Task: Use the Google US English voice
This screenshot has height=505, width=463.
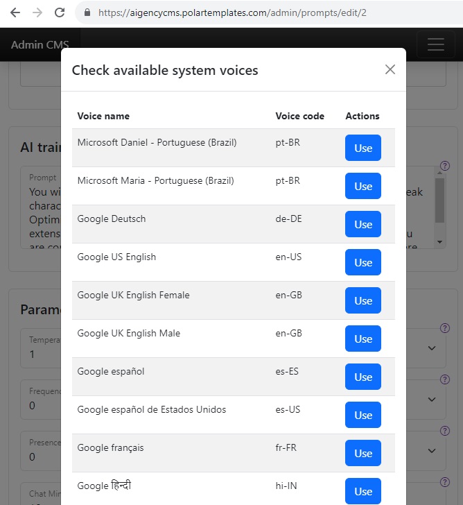Action: coord(363,262)
